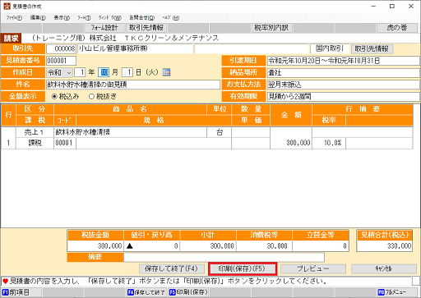
Task: Open the お問合せ(Q) menu
Action: pos(142,18)
